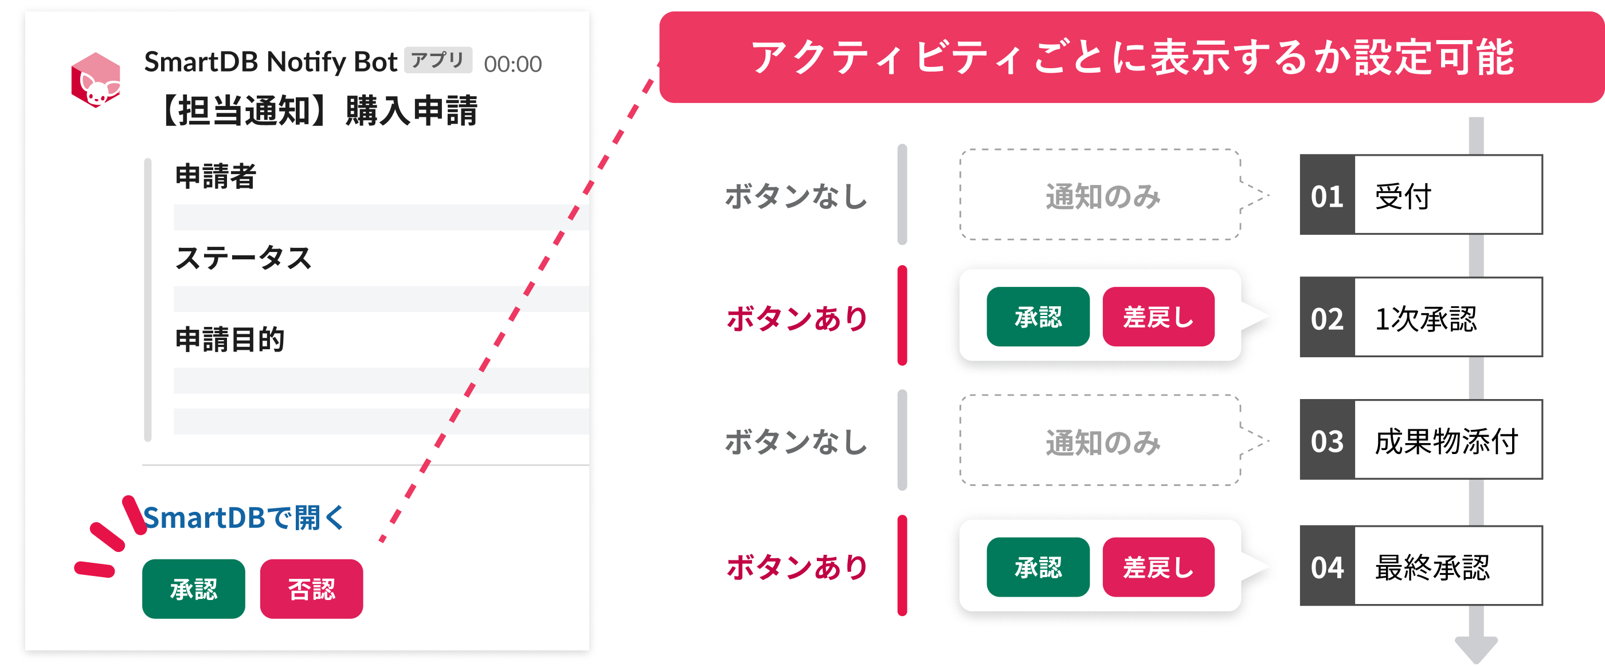Click the red 否認 button in the Slack message

click(311, 589)
